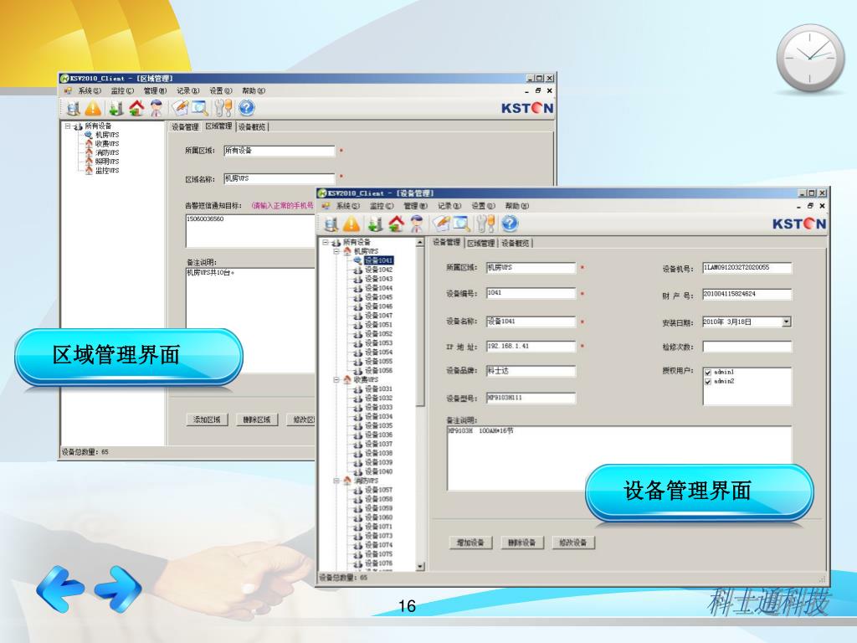Open the wrench settings icon in the 区域管理 window toolbar
The image size is (857, 643).
(223, 108)
